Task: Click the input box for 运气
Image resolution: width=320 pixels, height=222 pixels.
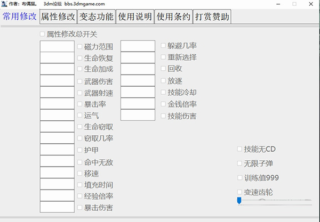Action: tap(57, 115)
